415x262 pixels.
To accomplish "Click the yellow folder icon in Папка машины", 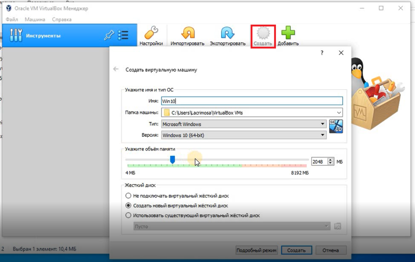I will (x=167, y=113).
